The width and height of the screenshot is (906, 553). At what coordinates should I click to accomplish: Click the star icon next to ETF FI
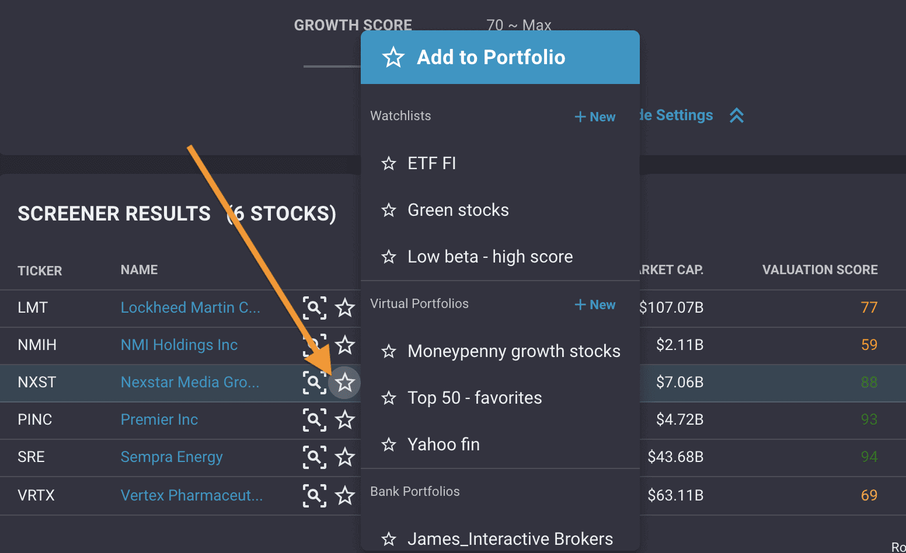click(389, 164)
